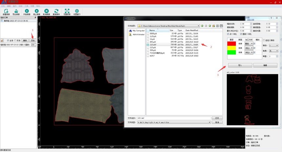The height and width of the screenshot is (152, 282).
Task: Open the 文件 menu
Action: coord(3,6)
